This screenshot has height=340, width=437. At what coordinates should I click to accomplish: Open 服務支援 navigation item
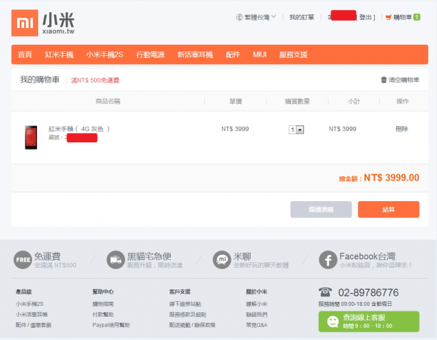(293, 55)
